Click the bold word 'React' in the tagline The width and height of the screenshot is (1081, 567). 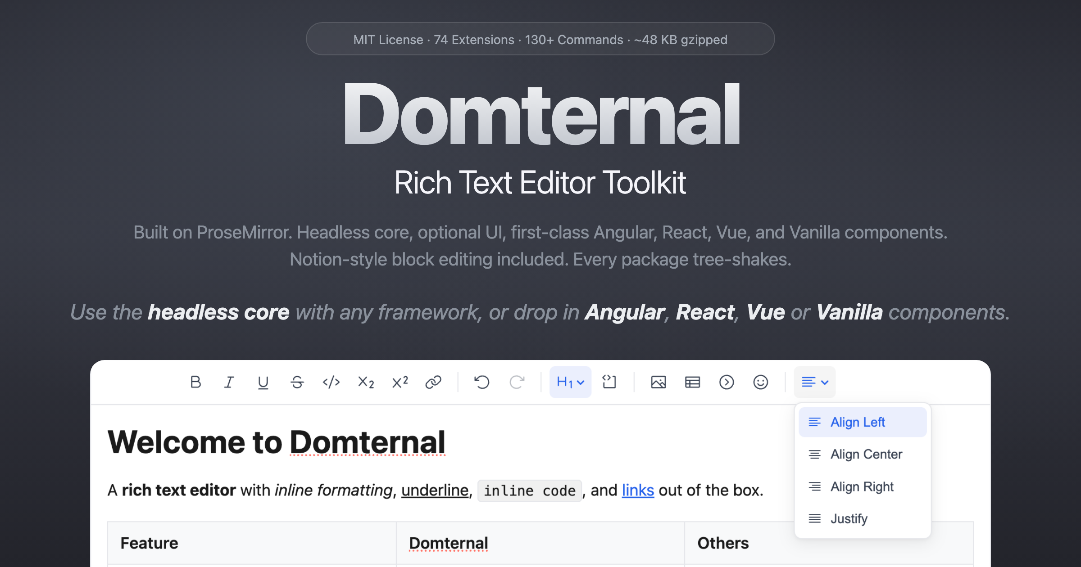coord(705,312)
